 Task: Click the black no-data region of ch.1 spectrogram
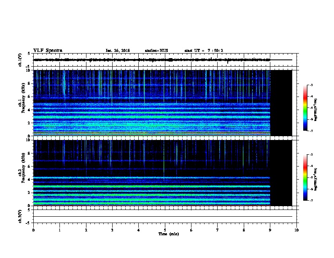(281, 103)
